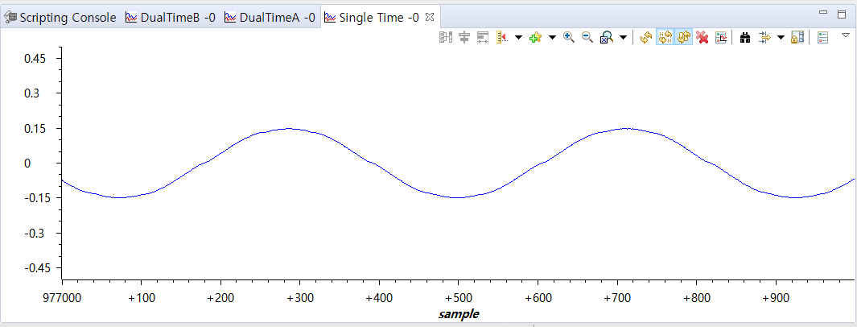This screenshot has width=857, height=327.
Task: Click the 977000 x-axis start value
Action: click(x=62, y=298)
